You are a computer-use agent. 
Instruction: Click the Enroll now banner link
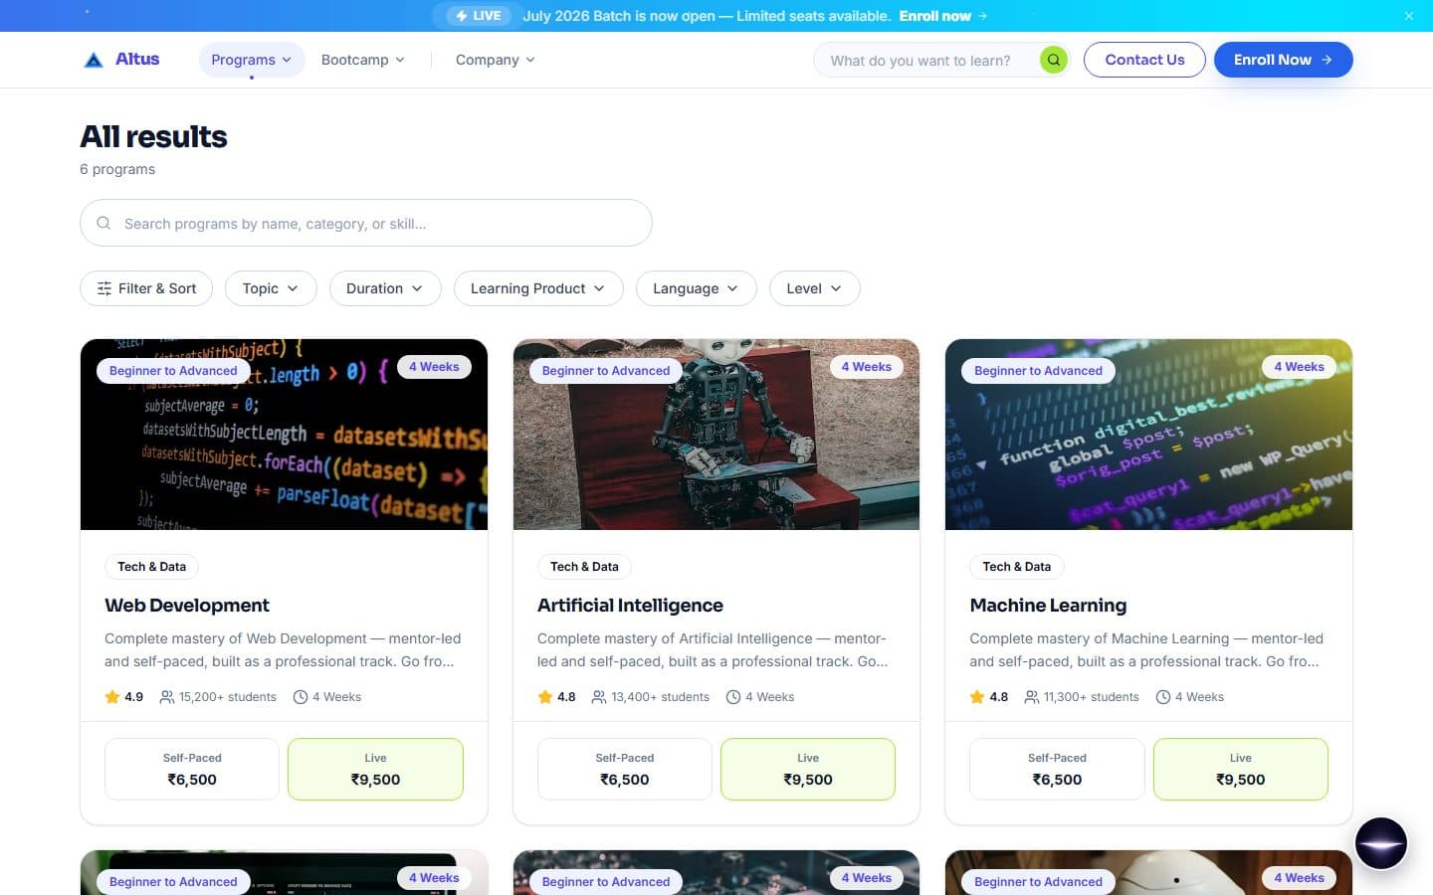[942, 16]
